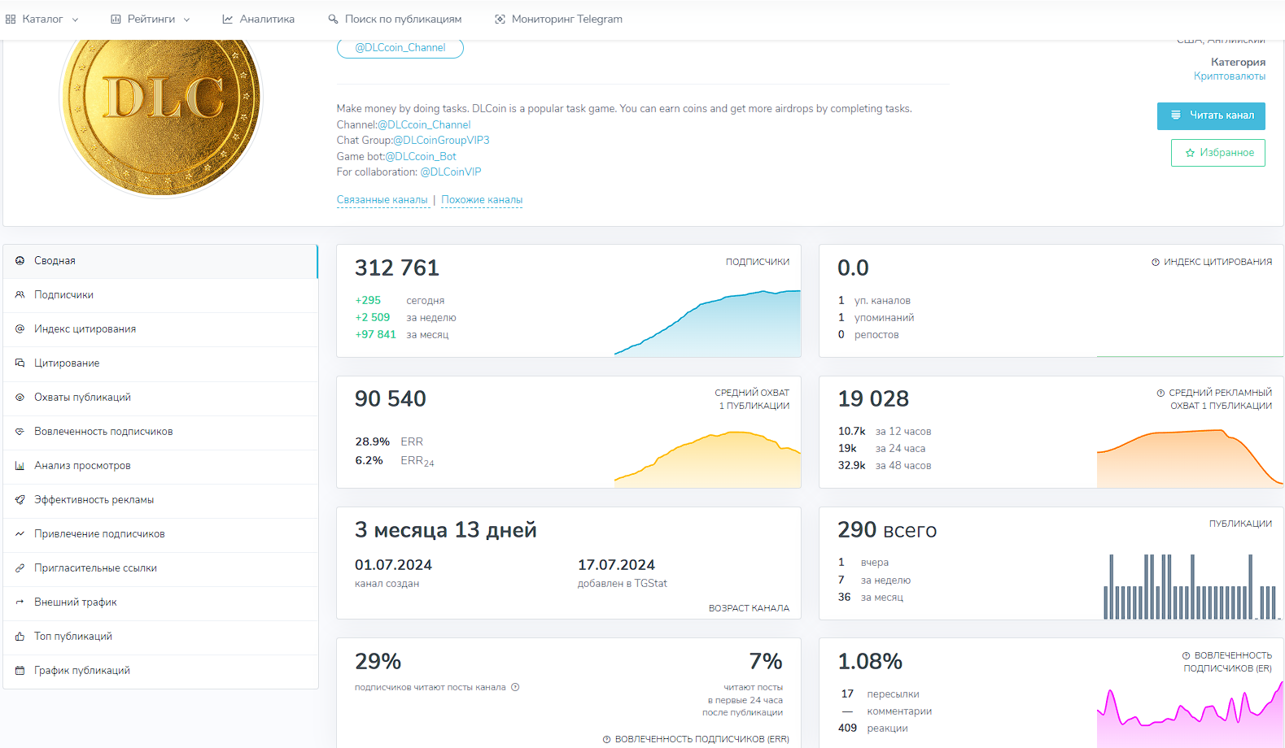Click the График публикаций calendar icon

click(20, 671)
